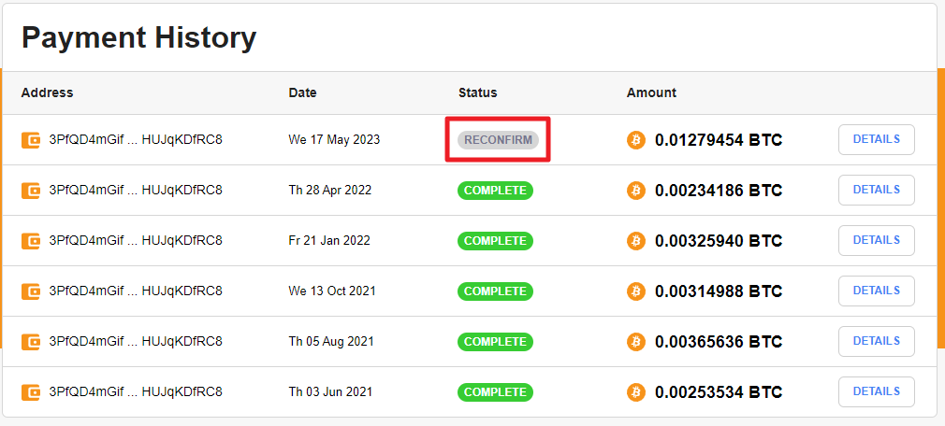The image size is (945, 426).
Task: Click the Amount column header
Action: tap(651, 92)
